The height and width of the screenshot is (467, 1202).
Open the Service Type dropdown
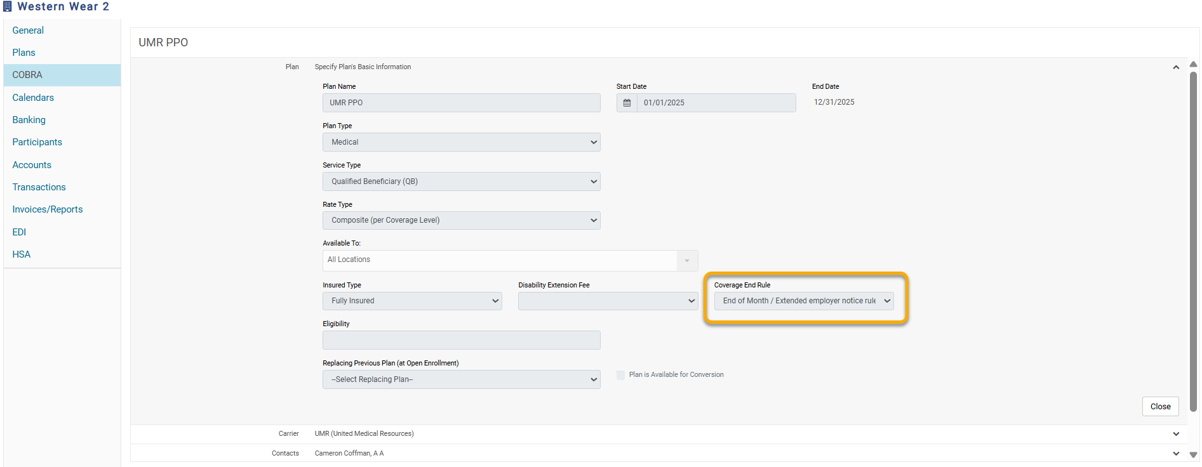461,181
